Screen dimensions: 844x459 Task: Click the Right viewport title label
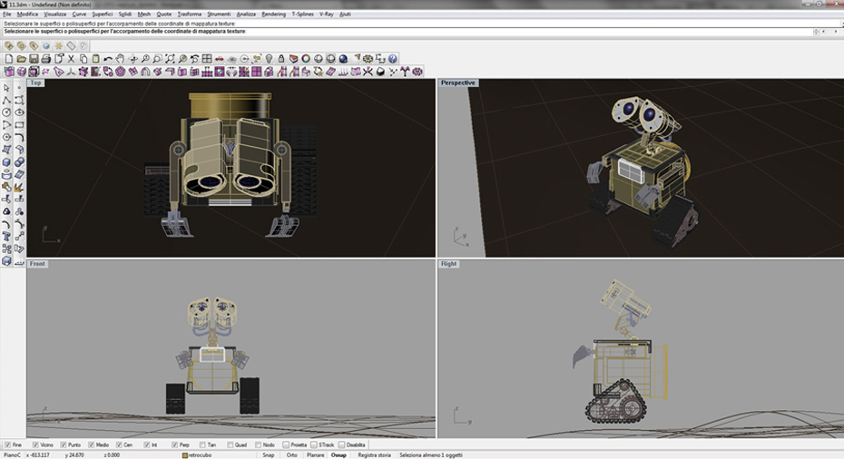click(x=449, y=264)
